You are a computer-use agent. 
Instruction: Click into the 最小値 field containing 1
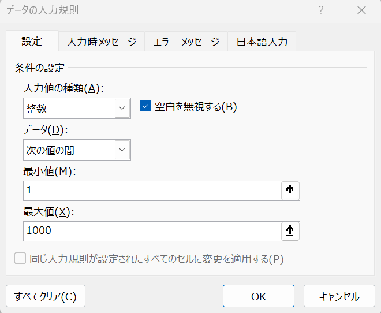pos(151,191)
